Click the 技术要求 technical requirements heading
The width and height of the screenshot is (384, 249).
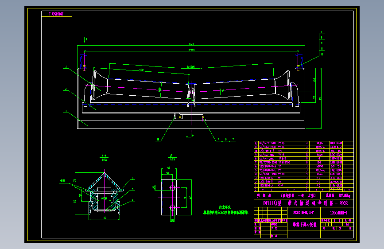coord(225,207)
